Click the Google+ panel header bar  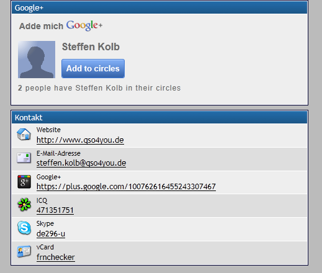(159, 7)
